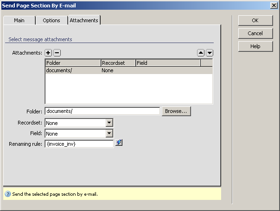Confirm the dialog with OK
The image size is (280, 211).
255,20
